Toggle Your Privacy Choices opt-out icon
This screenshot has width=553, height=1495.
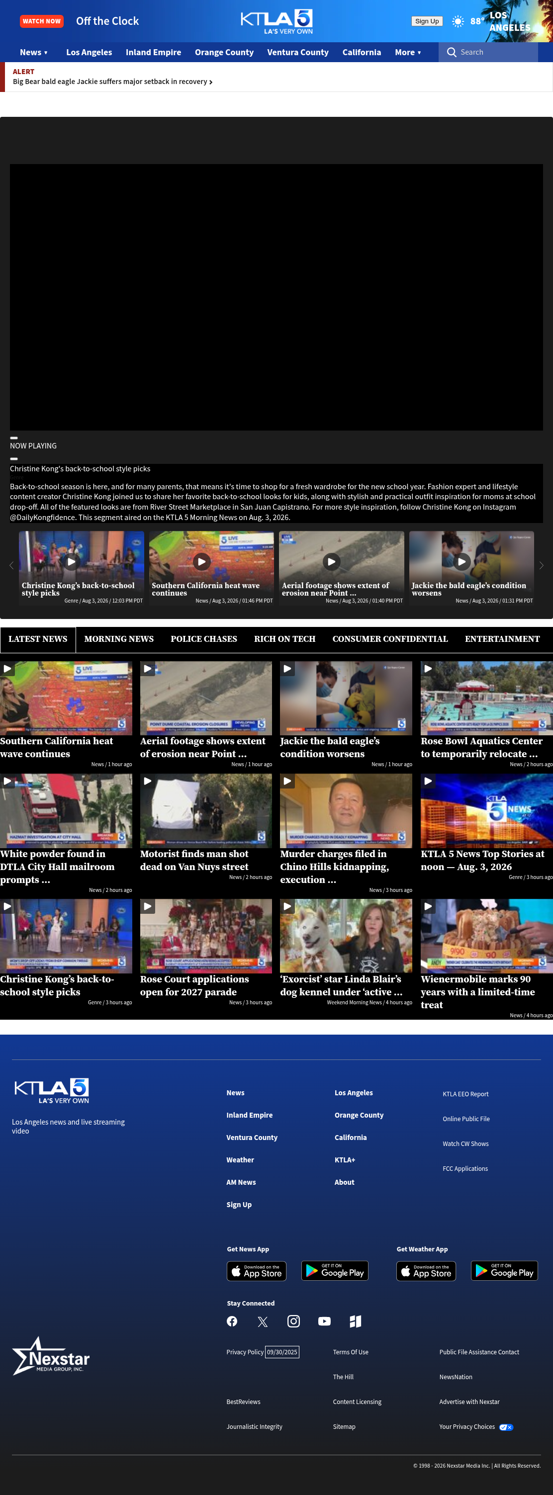(x=506, y=1427)
